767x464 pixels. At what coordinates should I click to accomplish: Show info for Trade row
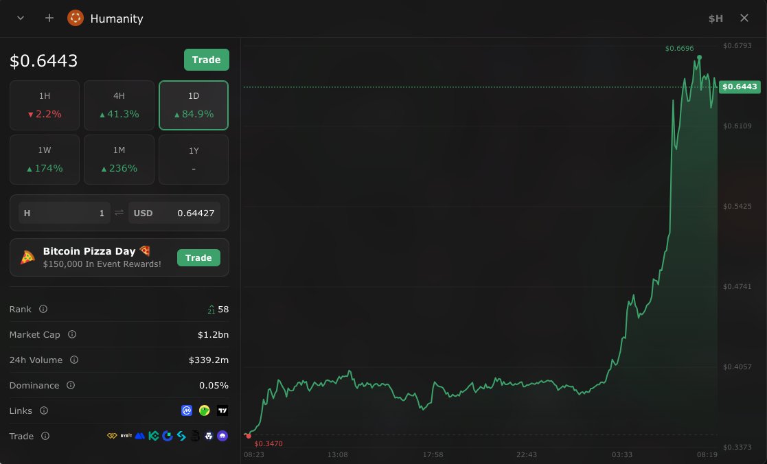tap(45, 436)
